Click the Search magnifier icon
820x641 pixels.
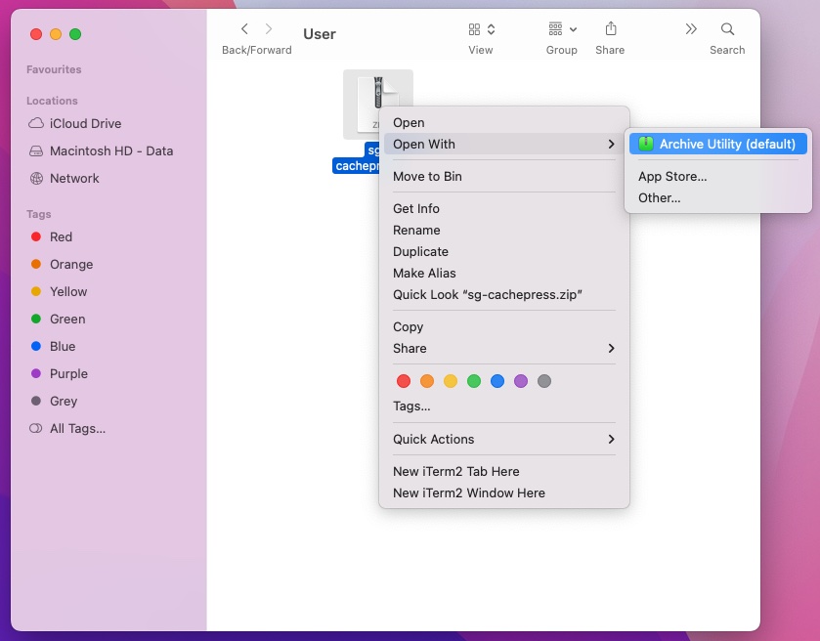point(727,28)
